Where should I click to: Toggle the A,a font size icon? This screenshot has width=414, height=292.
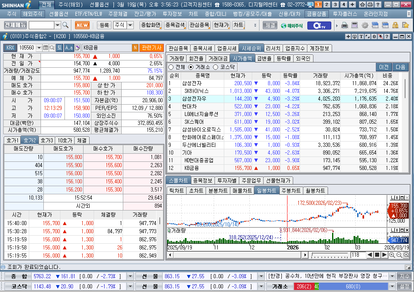[x=69, y=48]
